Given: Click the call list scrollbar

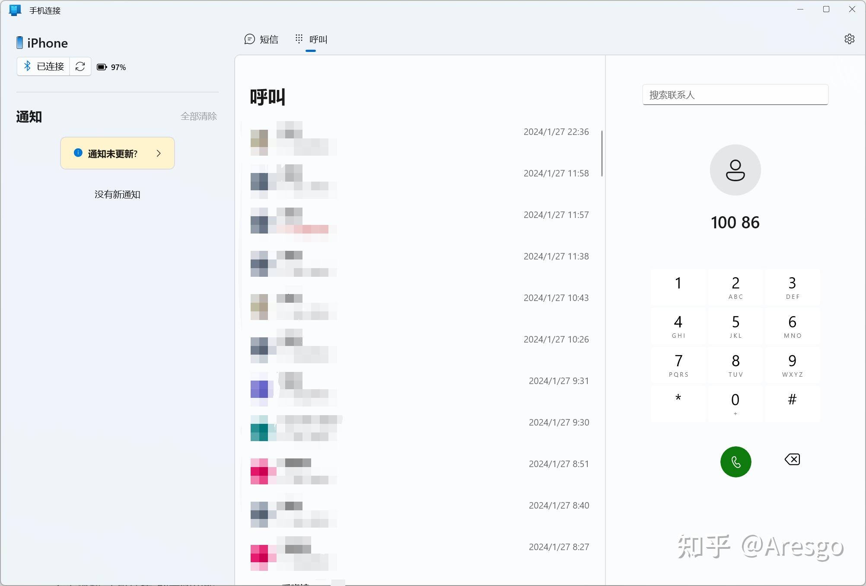Looking at the screenshot, I should point(602,153).
